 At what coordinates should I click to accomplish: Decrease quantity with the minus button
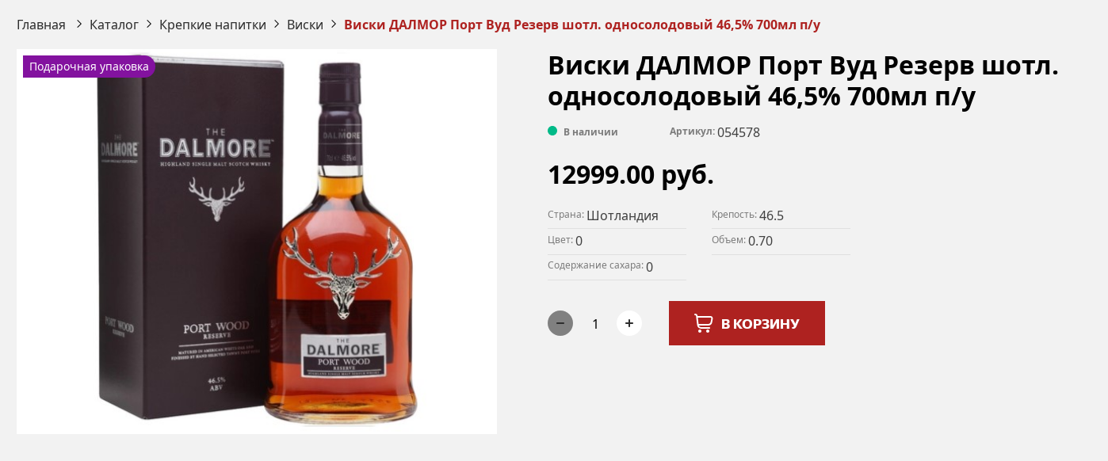point(560,323)
